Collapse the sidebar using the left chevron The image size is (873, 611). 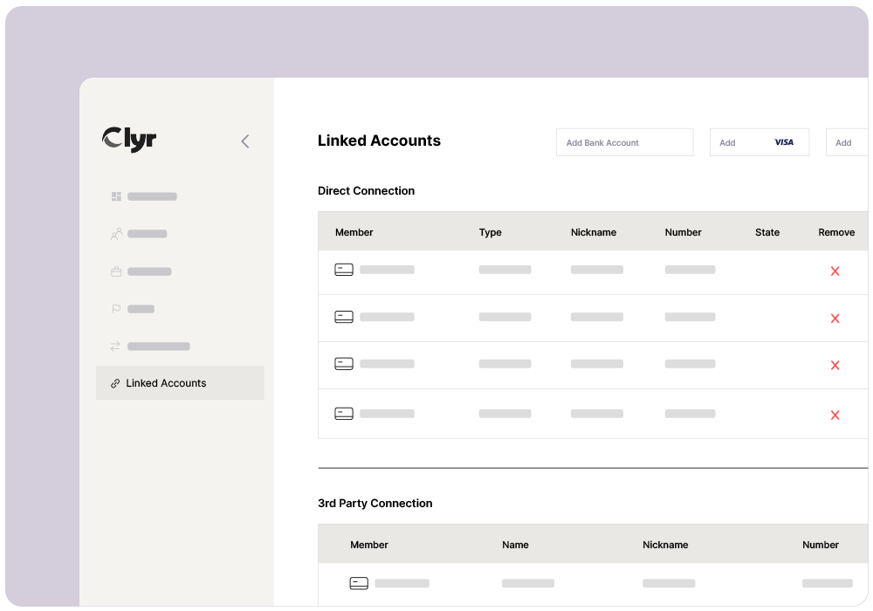coord(245,141)
